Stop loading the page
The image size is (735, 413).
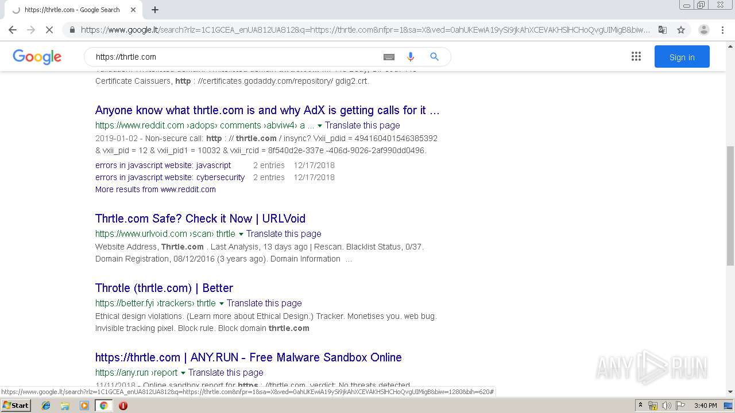pos(49,30)
